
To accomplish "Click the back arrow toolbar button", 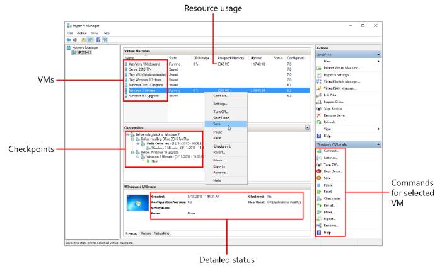I will (x=68, y=39).
